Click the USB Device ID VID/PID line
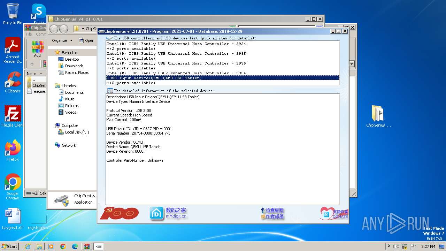This screenshot has width=446, height=251. [139, 129]
